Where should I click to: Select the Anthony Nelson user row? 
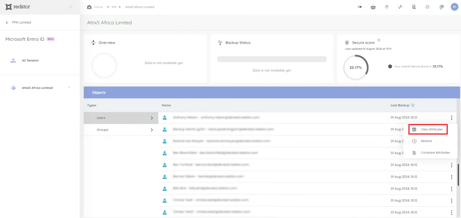(307, 118)
